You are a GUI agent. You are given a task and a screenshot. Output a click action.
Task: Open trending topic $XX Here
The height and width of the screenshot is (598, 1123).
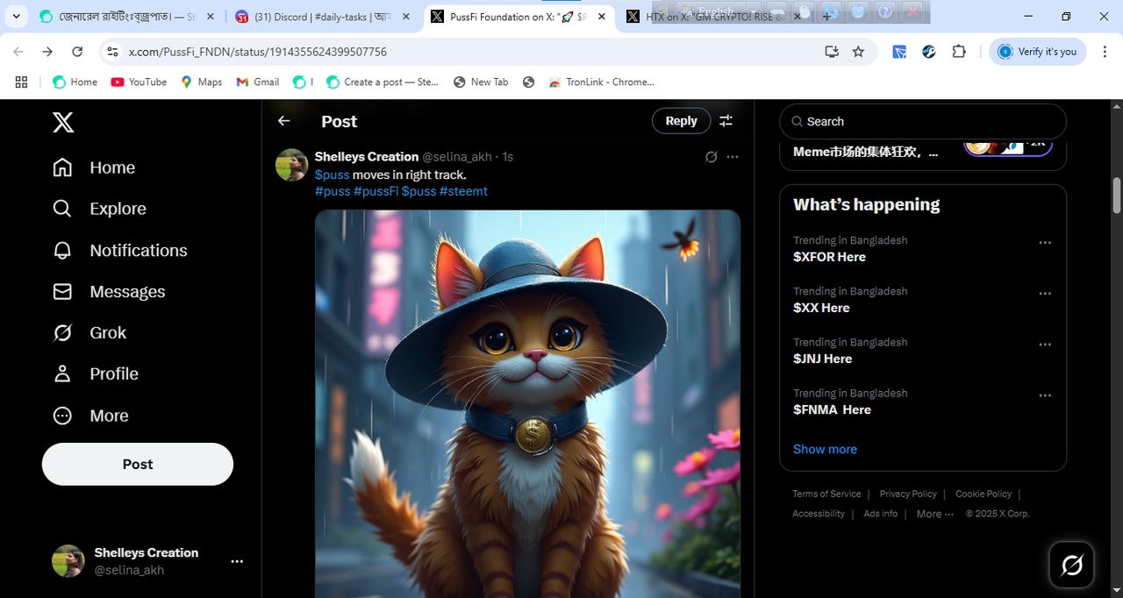(821, 308)
